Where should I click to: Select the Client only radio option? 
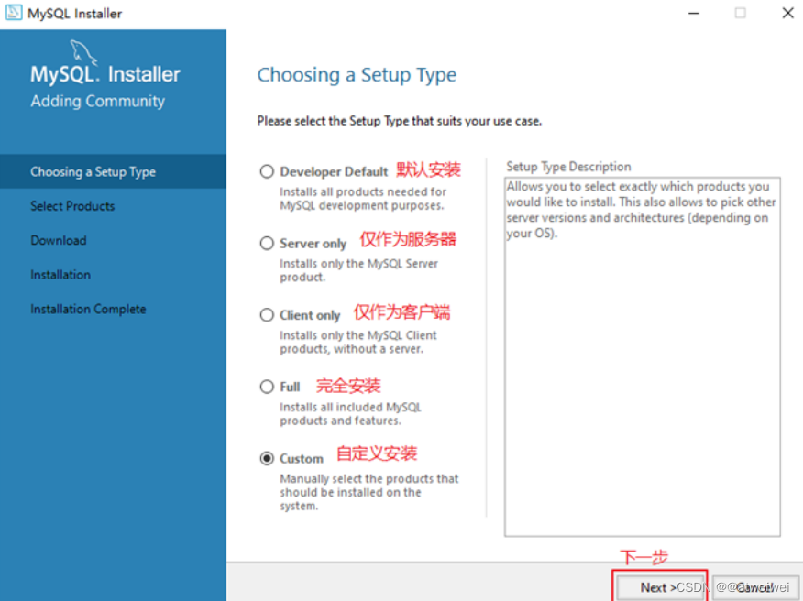pos(267,315)
